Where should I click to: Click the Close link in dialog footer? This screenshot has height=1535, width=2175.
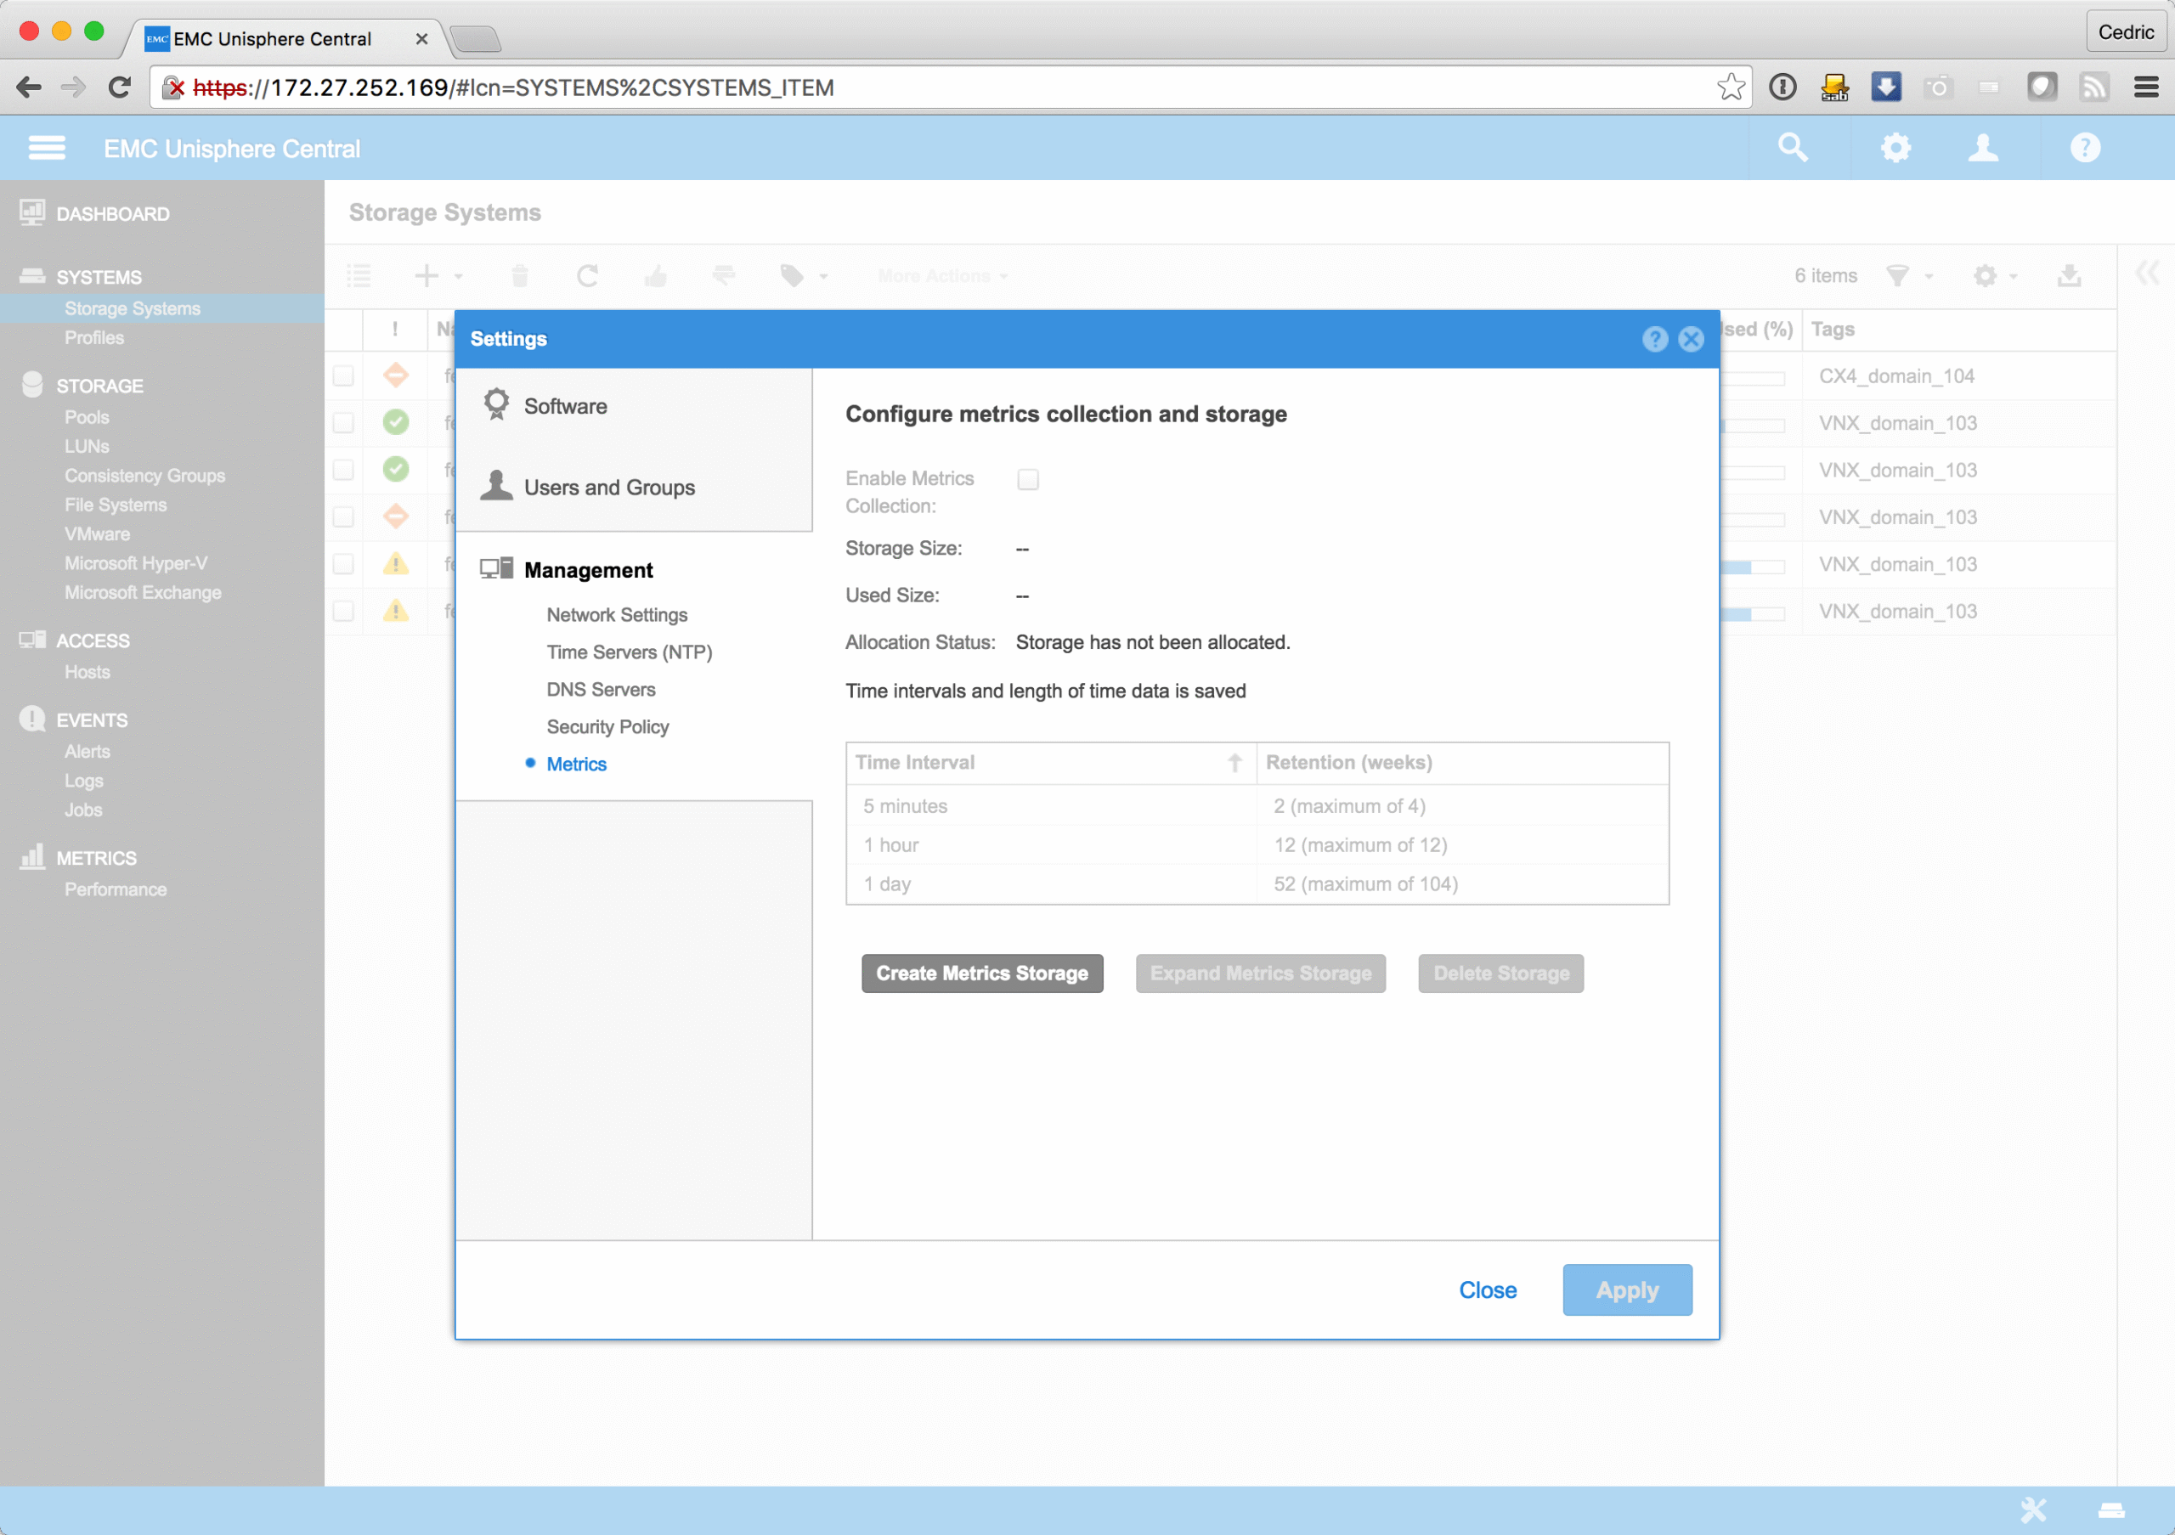click(x=1488, y=1290)
